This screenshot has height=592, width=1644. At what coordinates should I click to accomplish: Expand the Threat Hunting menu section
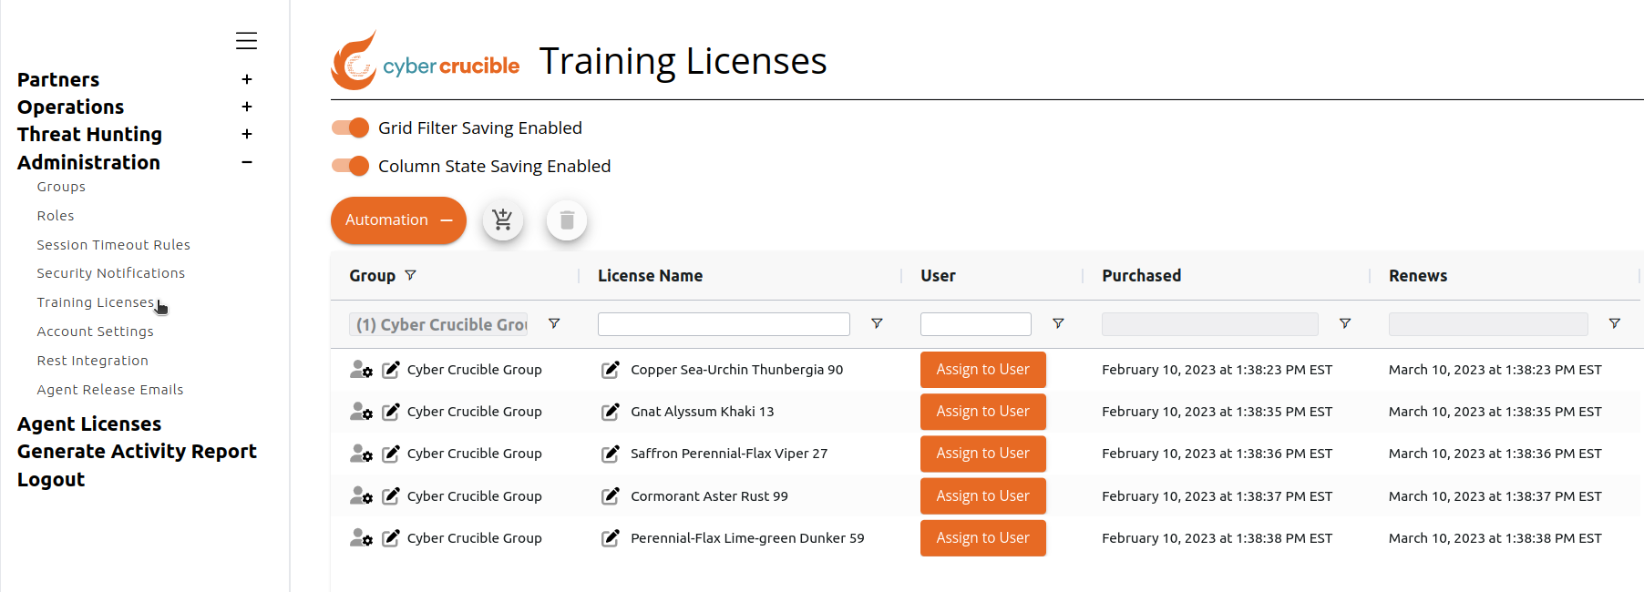click(246, 134)
